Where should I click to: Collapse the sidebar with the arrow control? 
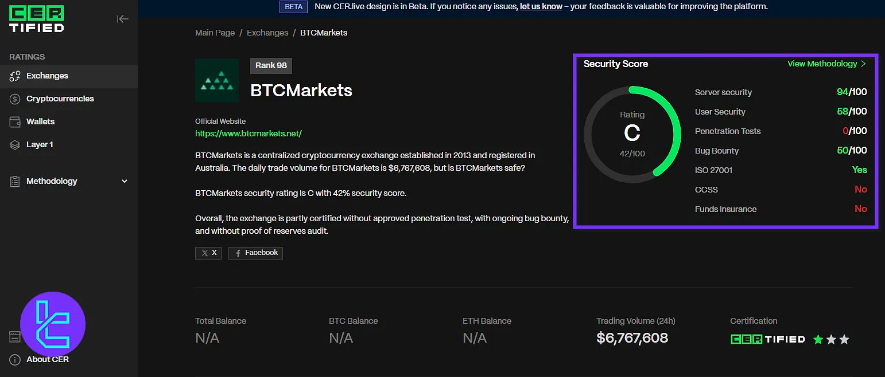coord(123,19)
